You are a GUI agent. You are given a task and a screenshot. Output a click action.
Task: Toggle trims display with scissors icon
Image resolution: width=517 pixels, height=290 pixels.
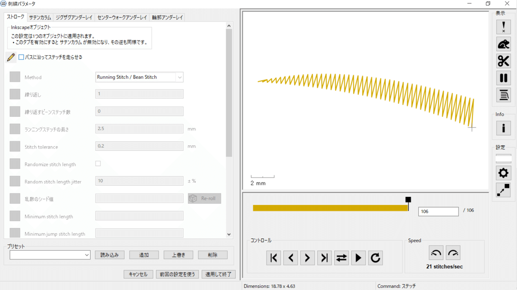pyautogui.click(x=503, y=61)
